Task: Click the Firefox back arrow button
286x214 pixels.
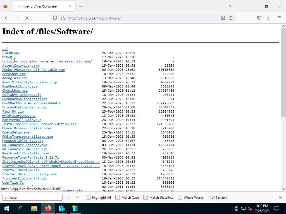Action: coord(7,18)
